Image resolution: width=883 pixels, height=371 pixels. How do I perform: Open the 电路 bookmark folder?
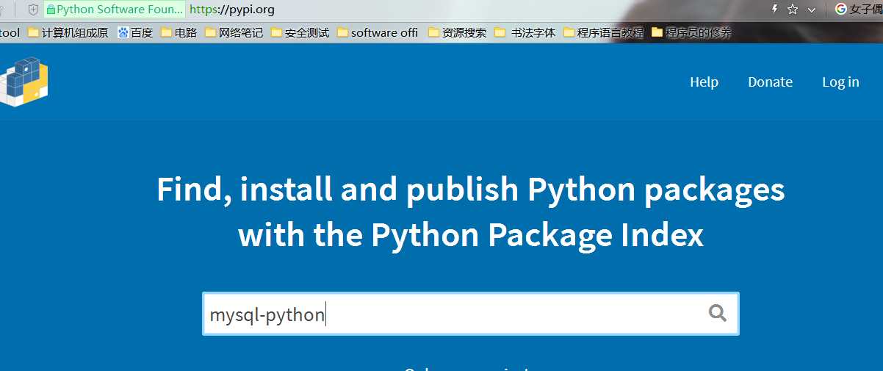click(x=179, y=32)
